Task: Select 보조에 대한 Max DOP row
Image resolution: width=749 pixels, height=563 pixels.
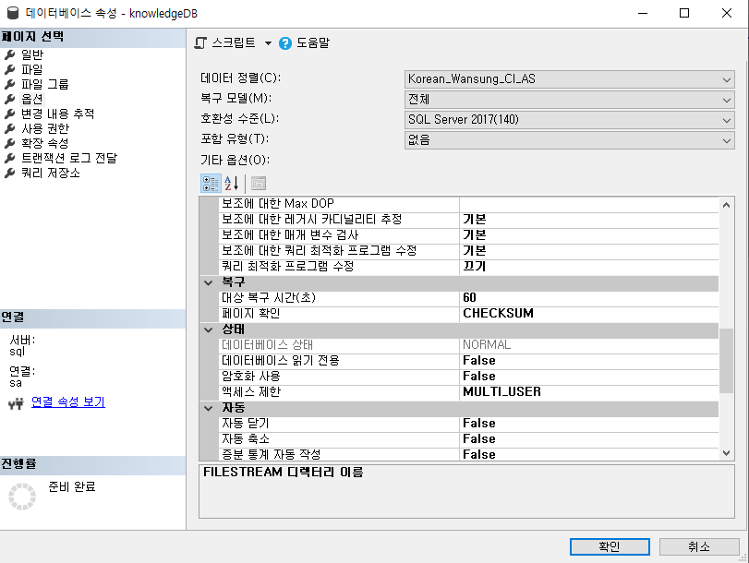Action: tap(469, 204)
